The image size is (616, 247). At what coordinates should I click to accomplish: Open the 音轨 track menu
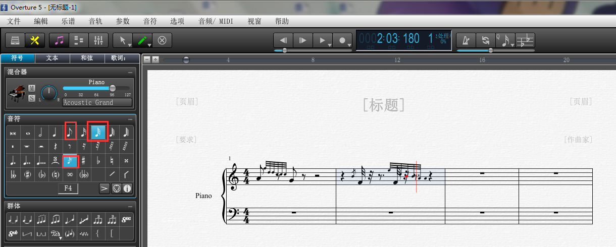click(95, 21)
